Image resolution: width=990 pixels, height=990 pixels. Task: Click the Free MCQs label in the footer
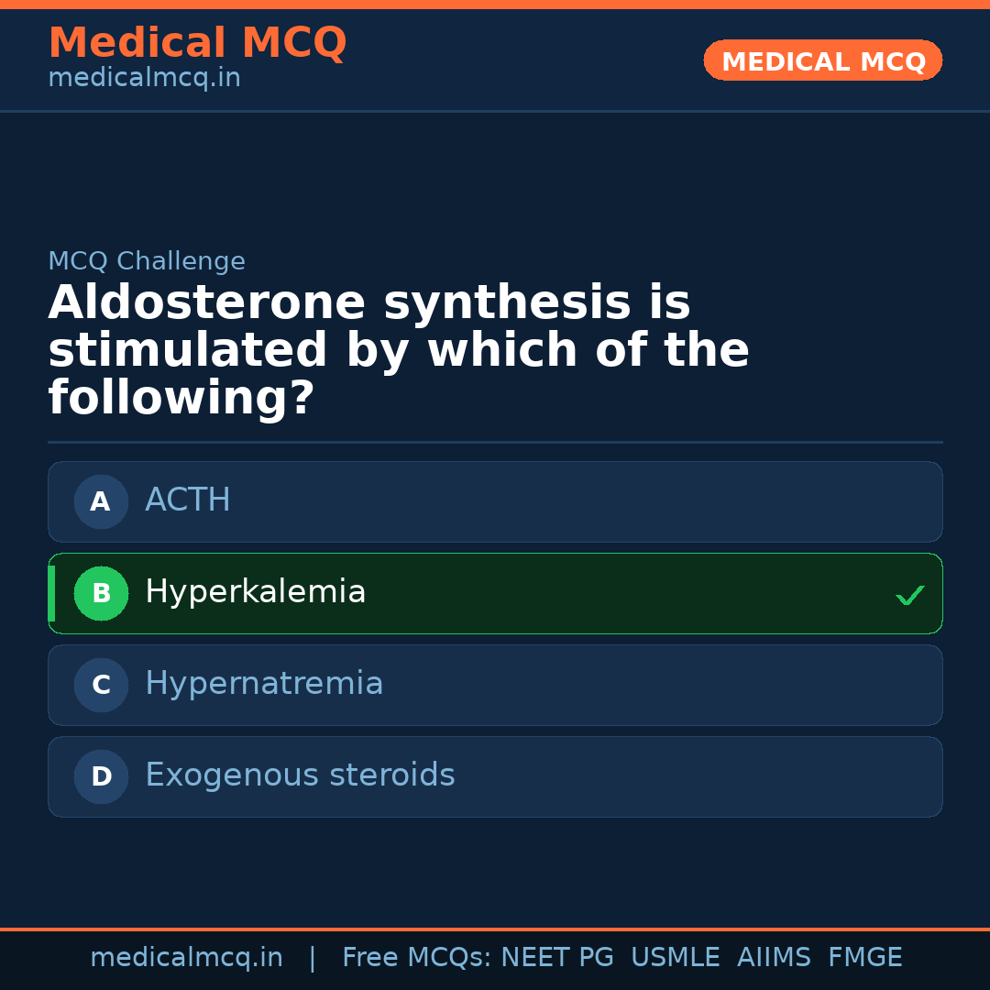tap(416, 958)
